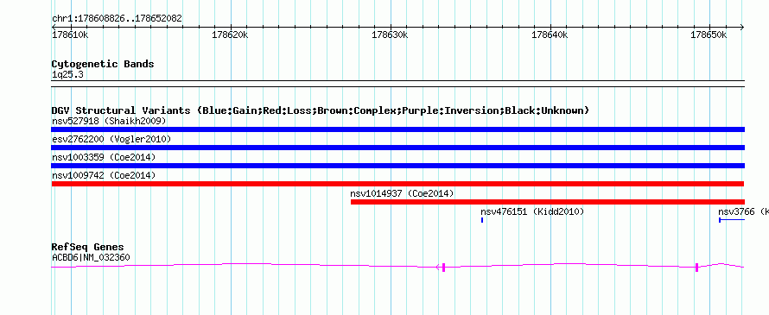Click the 178650k ruler tick label
This screenshot has height=315, width=769.
click(709, 35)
